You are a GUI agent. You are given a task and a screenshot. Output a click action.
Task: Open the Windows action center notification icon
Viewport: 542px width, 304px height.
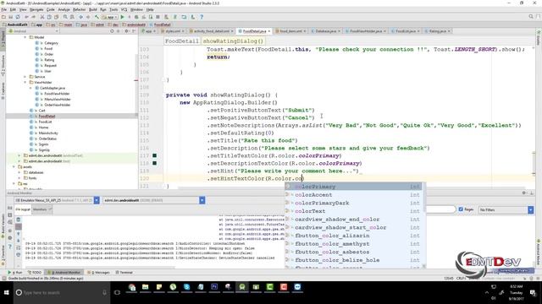pos(533,293)
